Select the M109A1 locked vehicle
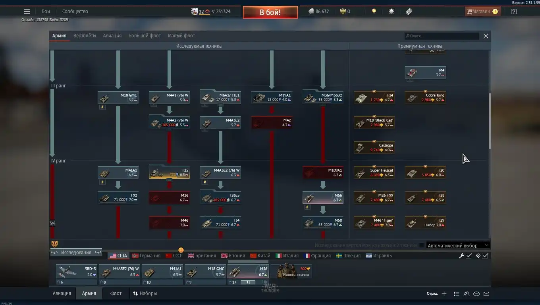Image resolution: width=540 pixels, height=305 pixels. [x=323, y=173]
